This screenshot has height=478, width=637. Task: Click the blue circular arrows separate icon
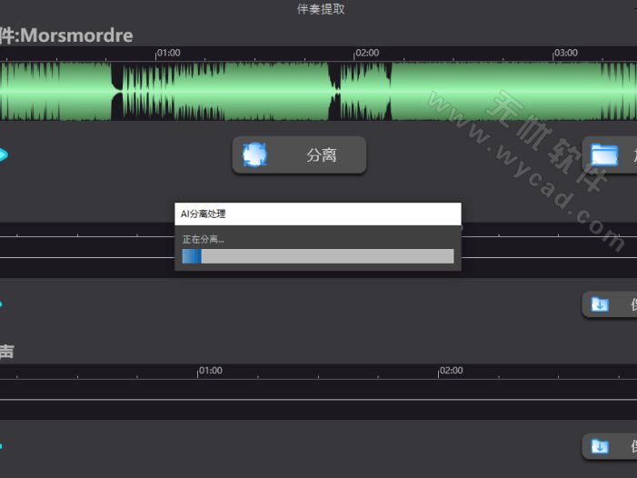[254, 154]
